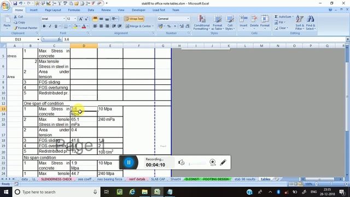350x197 pixels.
Task: Center align text in cell
Action: [x=101, y=26]
